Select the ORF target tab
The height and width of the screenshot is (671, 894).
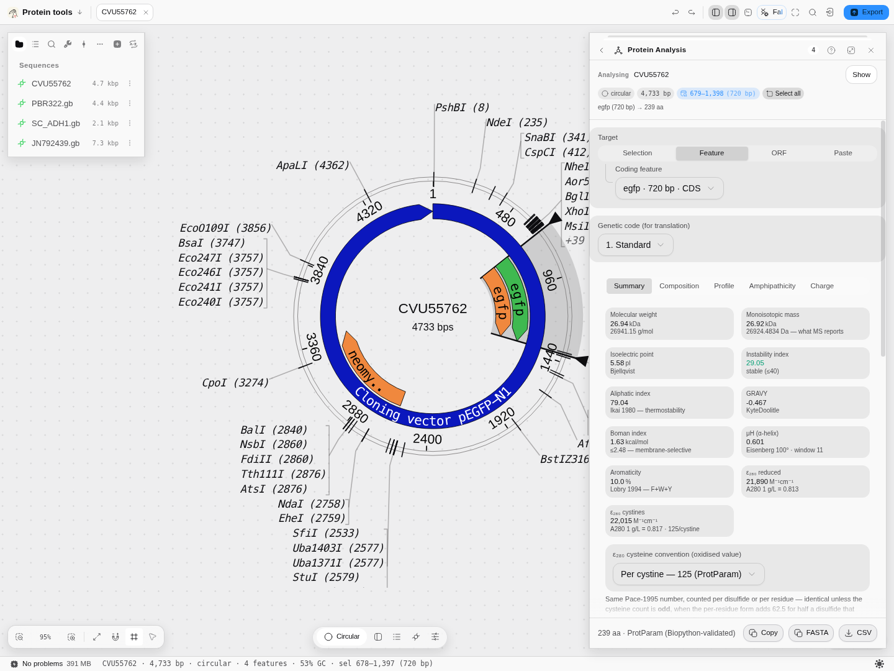click(779, 153)
